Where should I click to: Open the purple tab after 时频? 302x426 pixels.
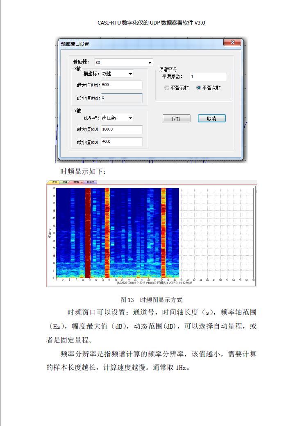[x=91, y=182]
